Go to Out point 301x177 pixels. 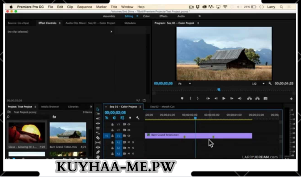coord(240,98)
